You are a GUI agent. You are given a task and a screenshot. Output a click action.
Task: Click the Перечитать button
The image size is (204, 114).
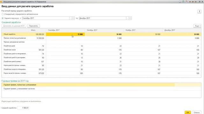(33, 26)
